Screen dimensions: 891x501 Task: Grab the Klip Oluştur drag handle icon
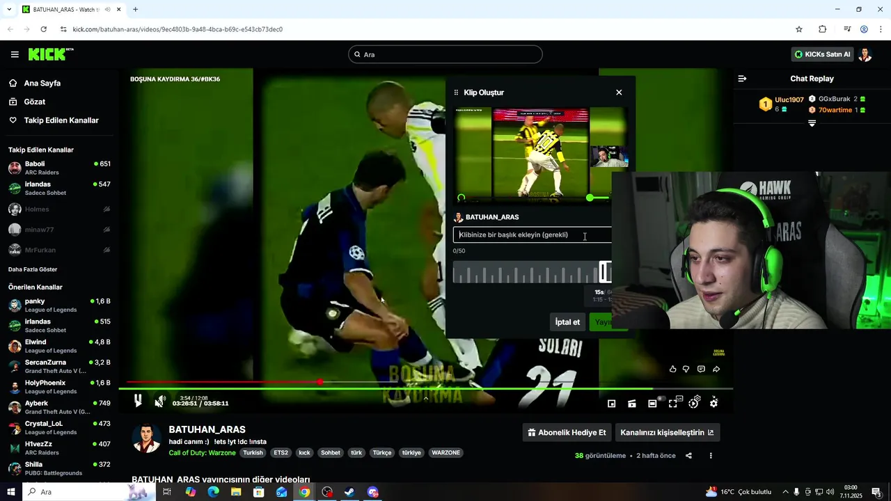456,93
